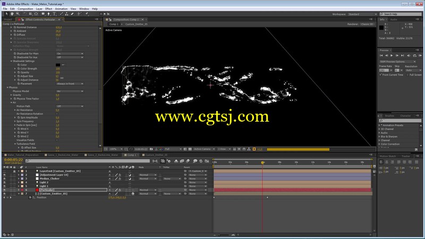This screenshot has height=239, width=425.
Task: Select the Pan Behind anchor point tool
Action: click(x=36, y=14)
